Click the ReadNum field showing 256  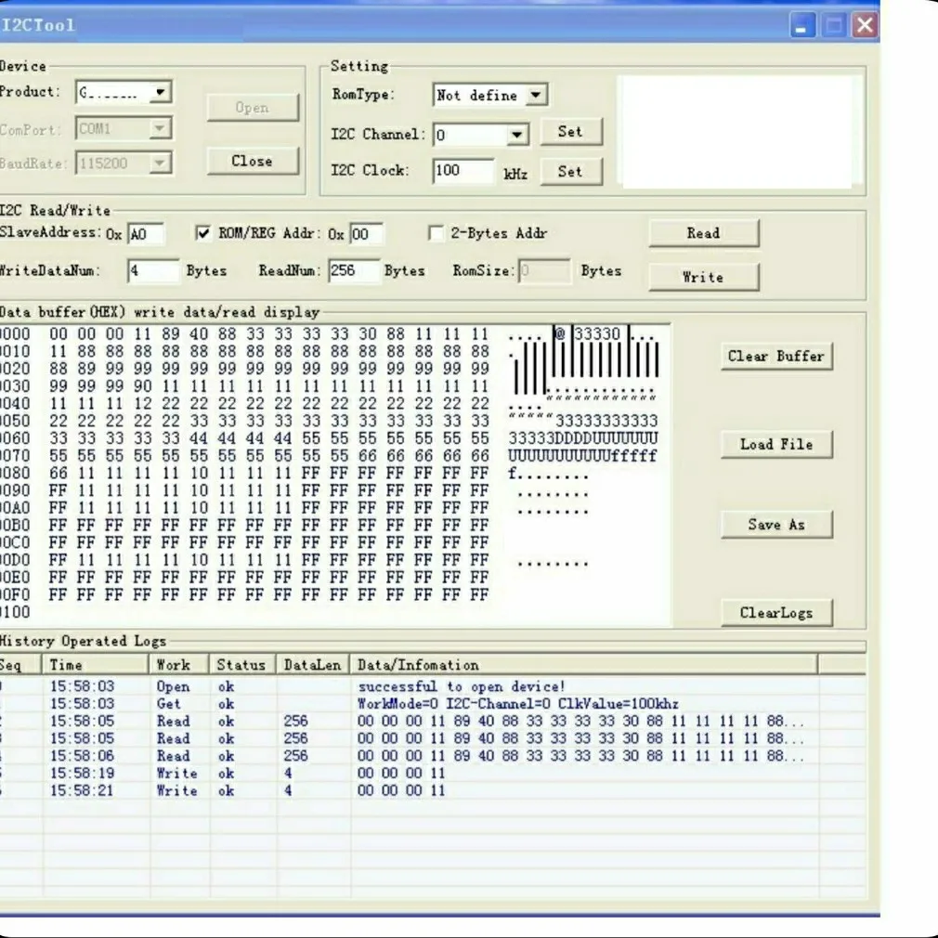354,271
